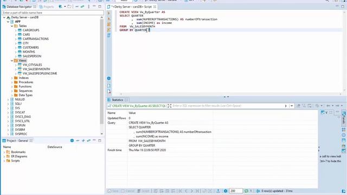Click DataSource column header in Project panel

(55, 147)
